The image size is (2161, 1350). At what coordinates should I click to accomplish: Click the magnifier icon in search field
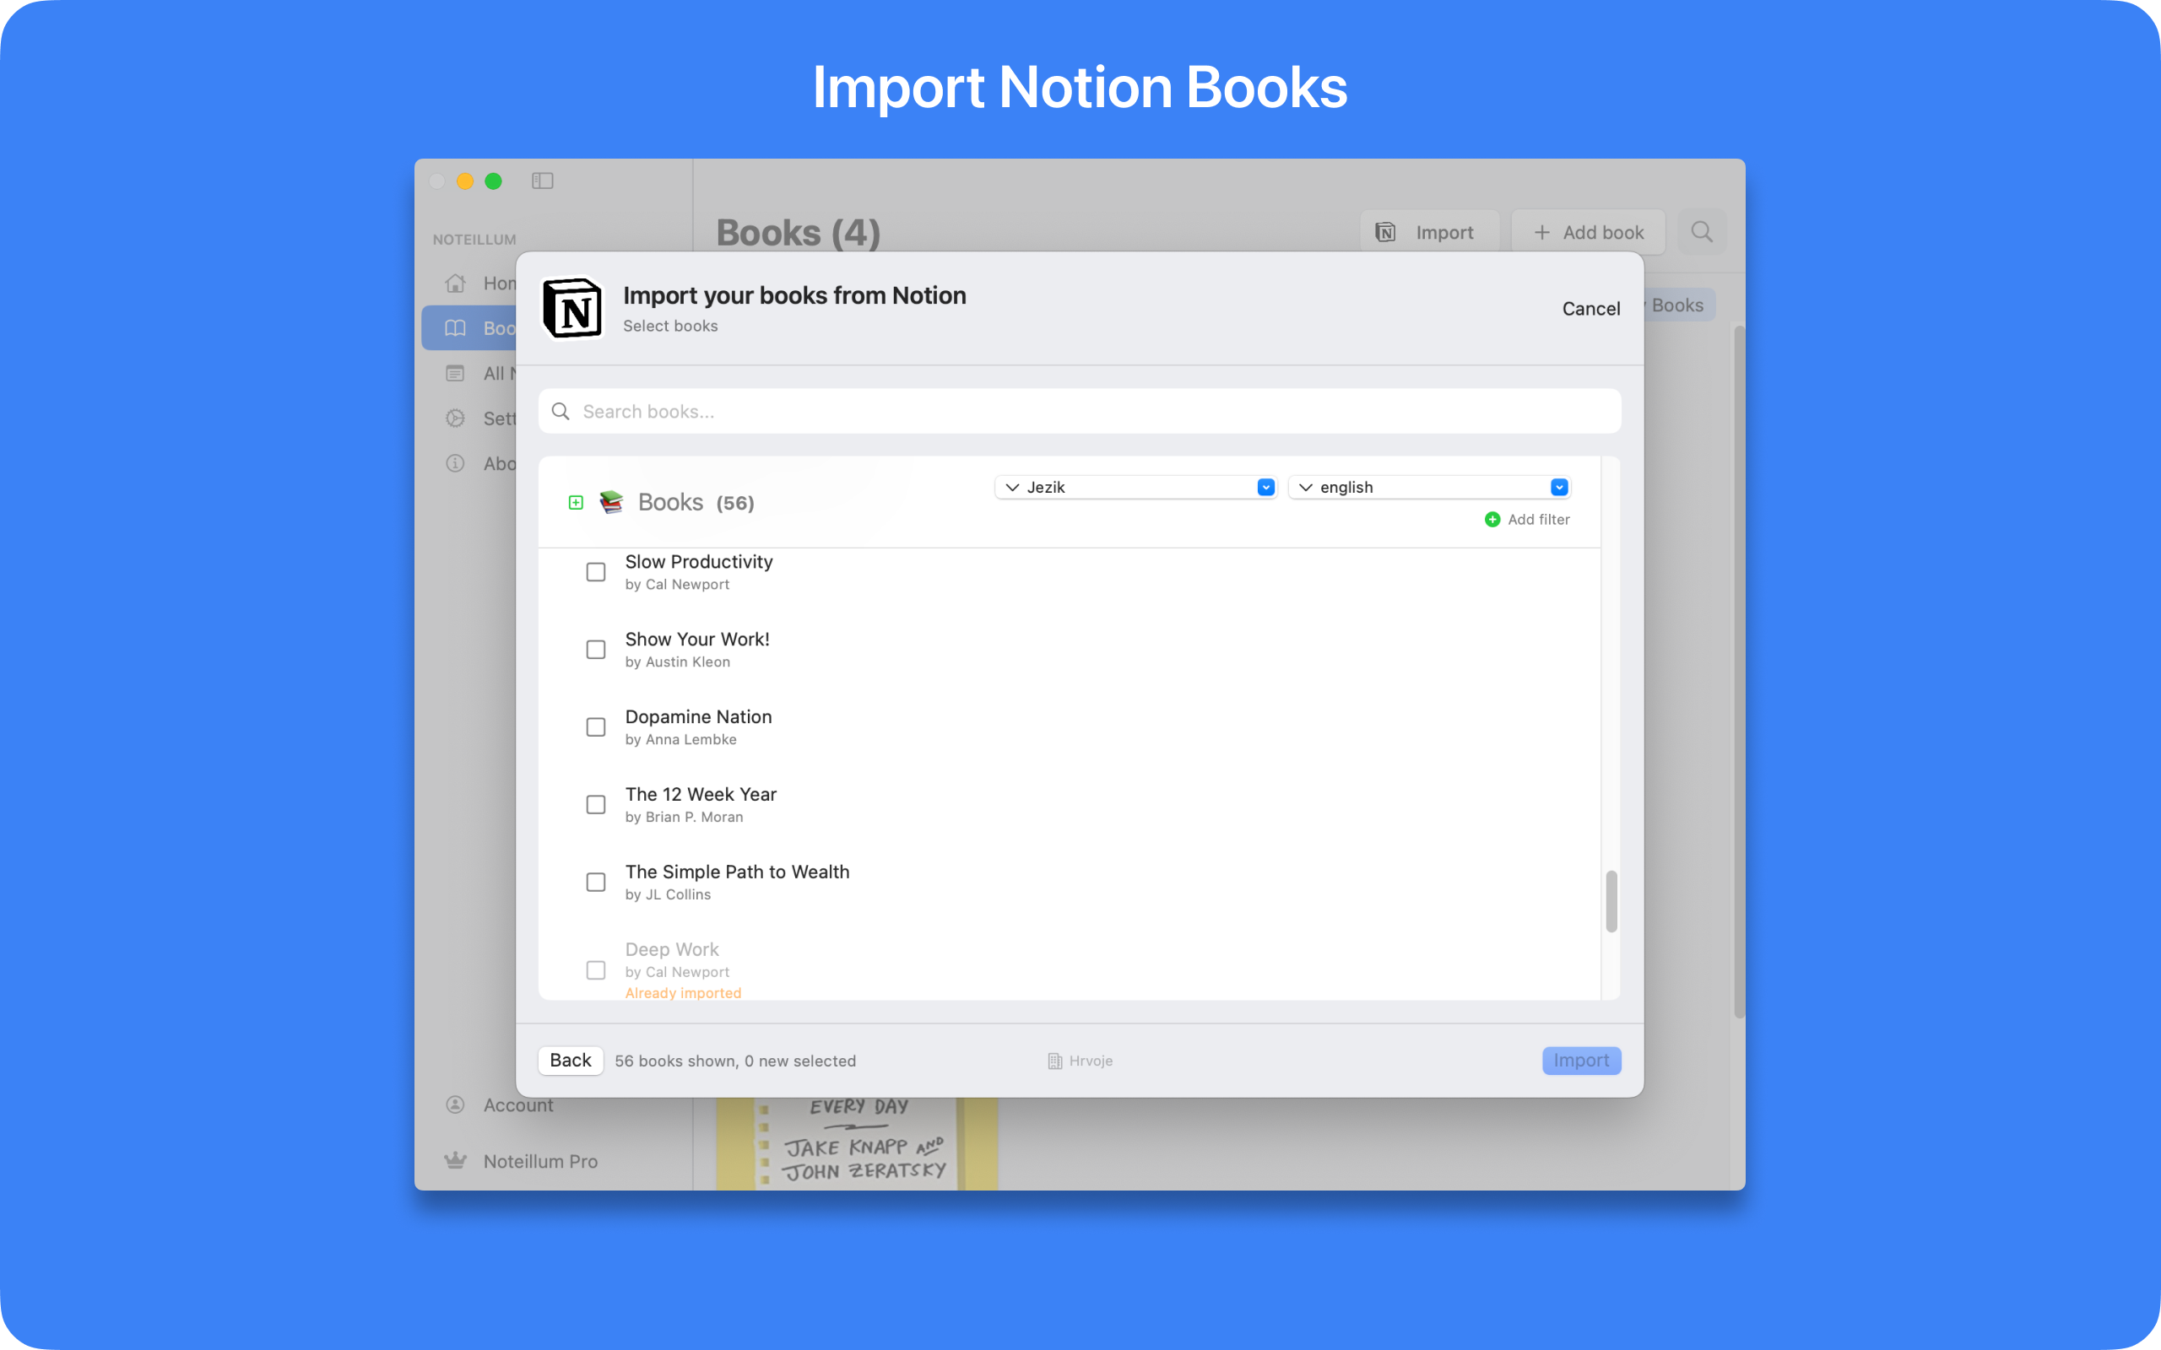click(x=561, y=412)
